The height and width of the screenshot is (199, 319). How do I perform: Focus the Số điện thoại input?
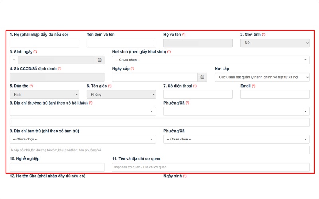pos(198,94)
